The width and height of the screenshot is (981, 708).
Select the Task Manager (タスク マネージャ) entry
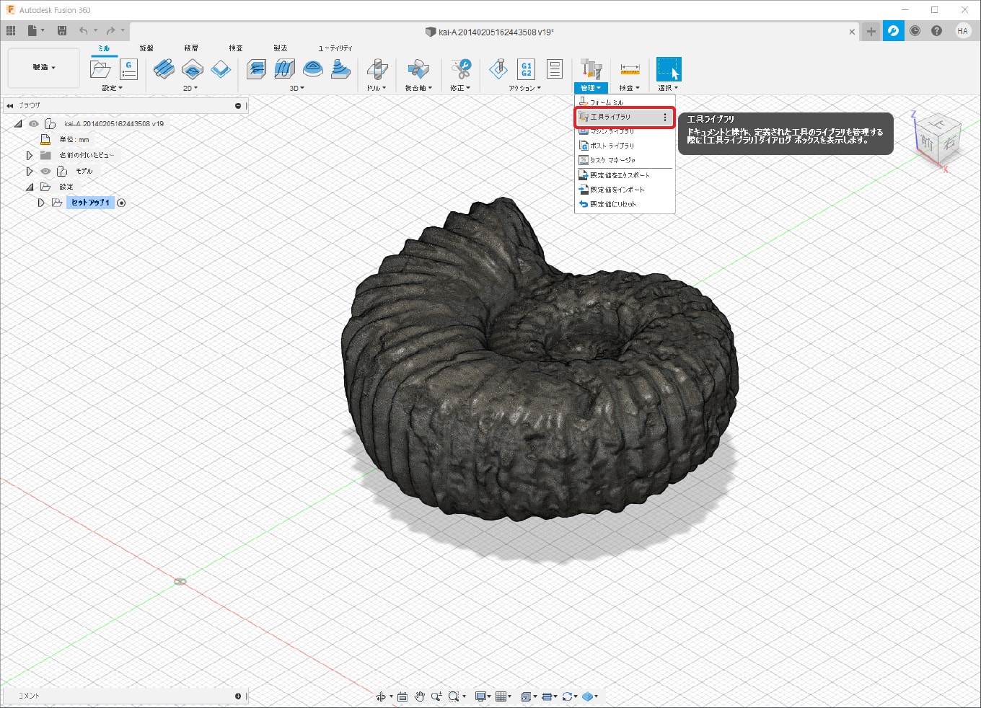coord(612,160)
